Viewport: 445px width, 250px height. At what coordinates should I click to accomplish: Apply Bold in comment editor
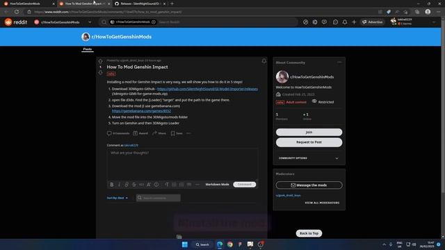click(x=112, y=185)
